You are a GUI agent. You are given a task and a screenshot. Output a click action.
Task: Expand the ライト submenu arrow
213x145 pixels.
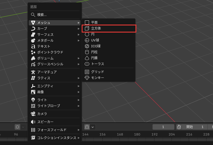(x=78, y=100)
